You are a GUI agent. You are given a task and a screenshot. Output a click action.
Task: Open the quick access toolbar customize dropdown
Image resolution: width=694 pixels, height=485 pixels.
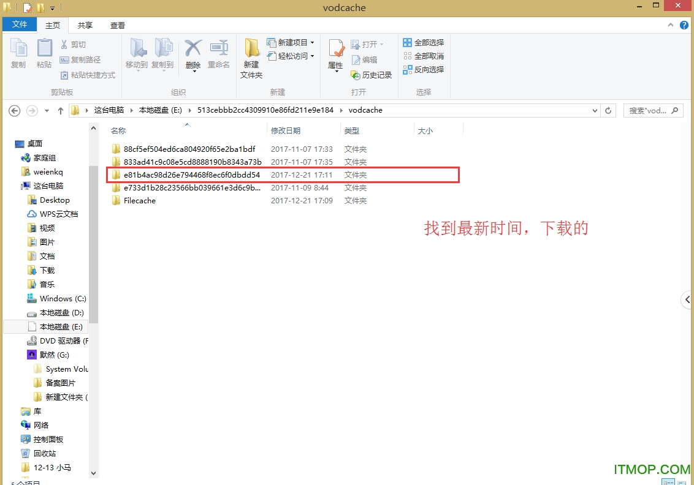52,8
